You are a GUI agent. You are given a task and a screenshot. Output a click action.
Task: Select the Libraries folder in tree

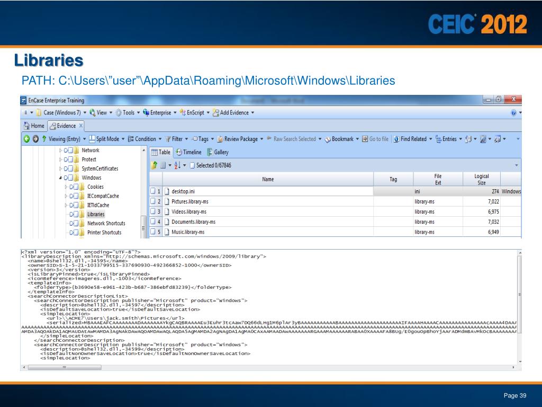pos(96,214)
